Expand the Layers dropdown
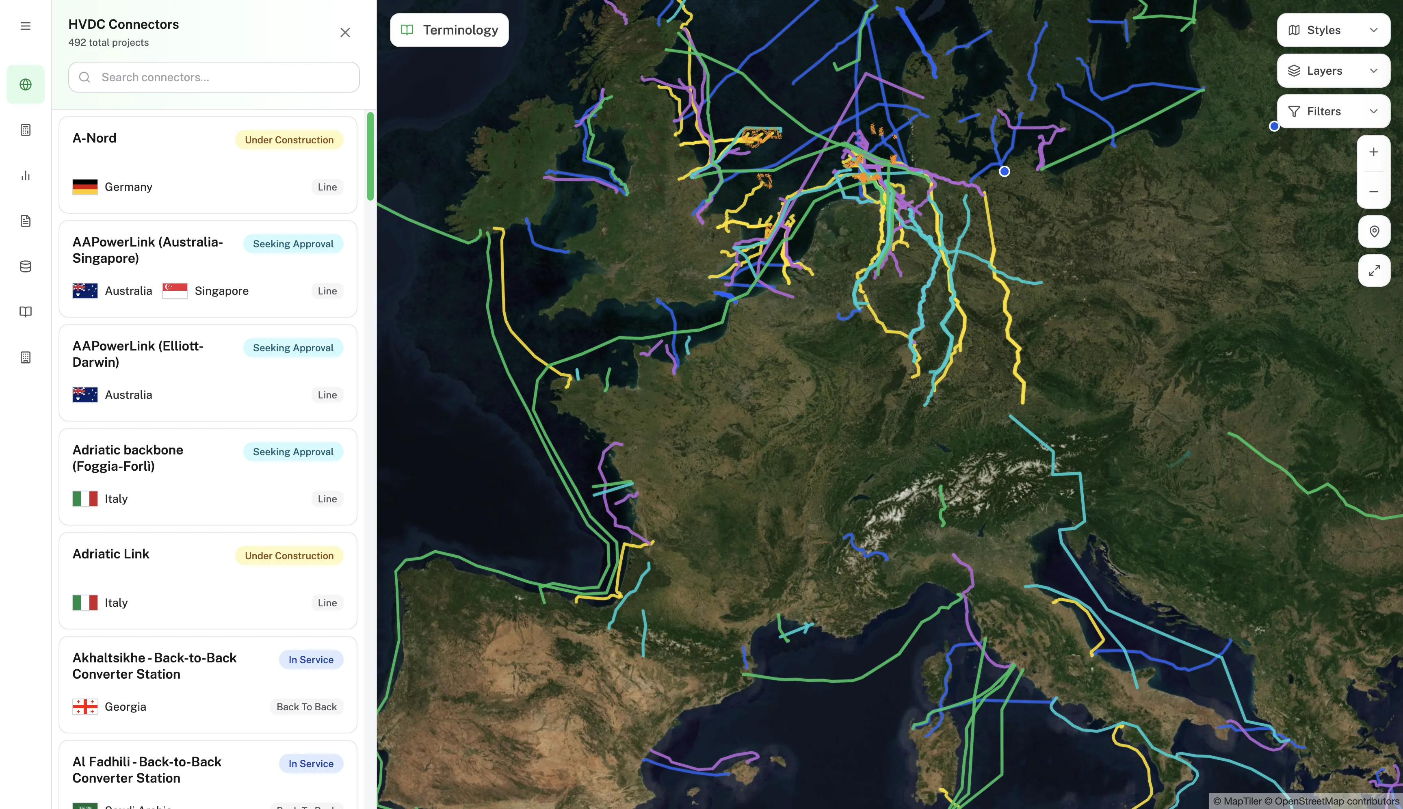This screenshot has width=1403, height=809. tap(1333, 71)
